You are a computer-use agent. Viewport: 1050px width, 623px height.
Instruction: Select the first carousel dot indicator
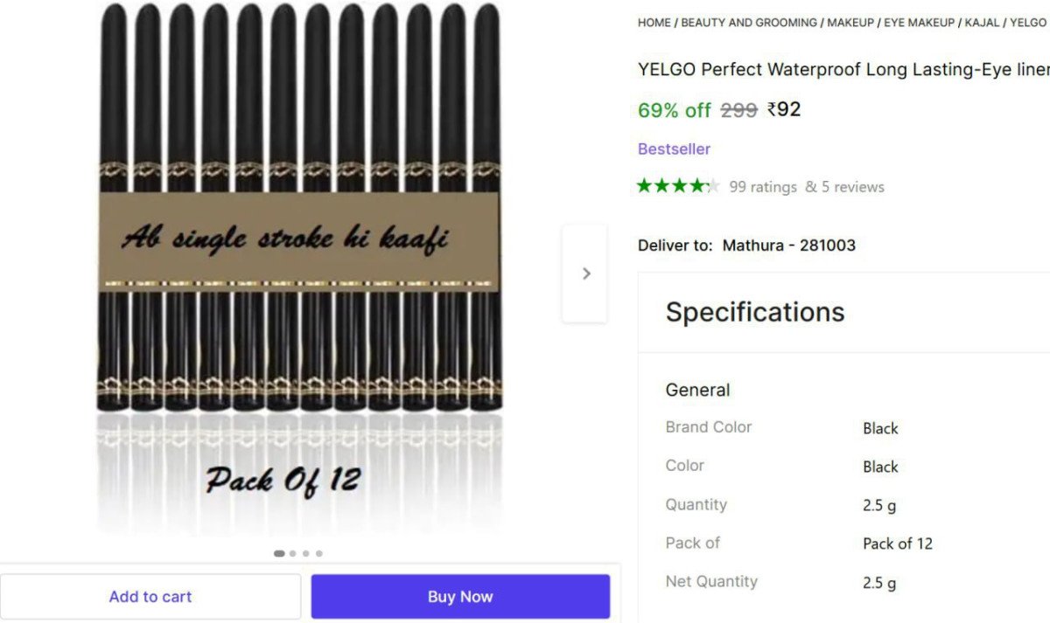click(279, 553)
